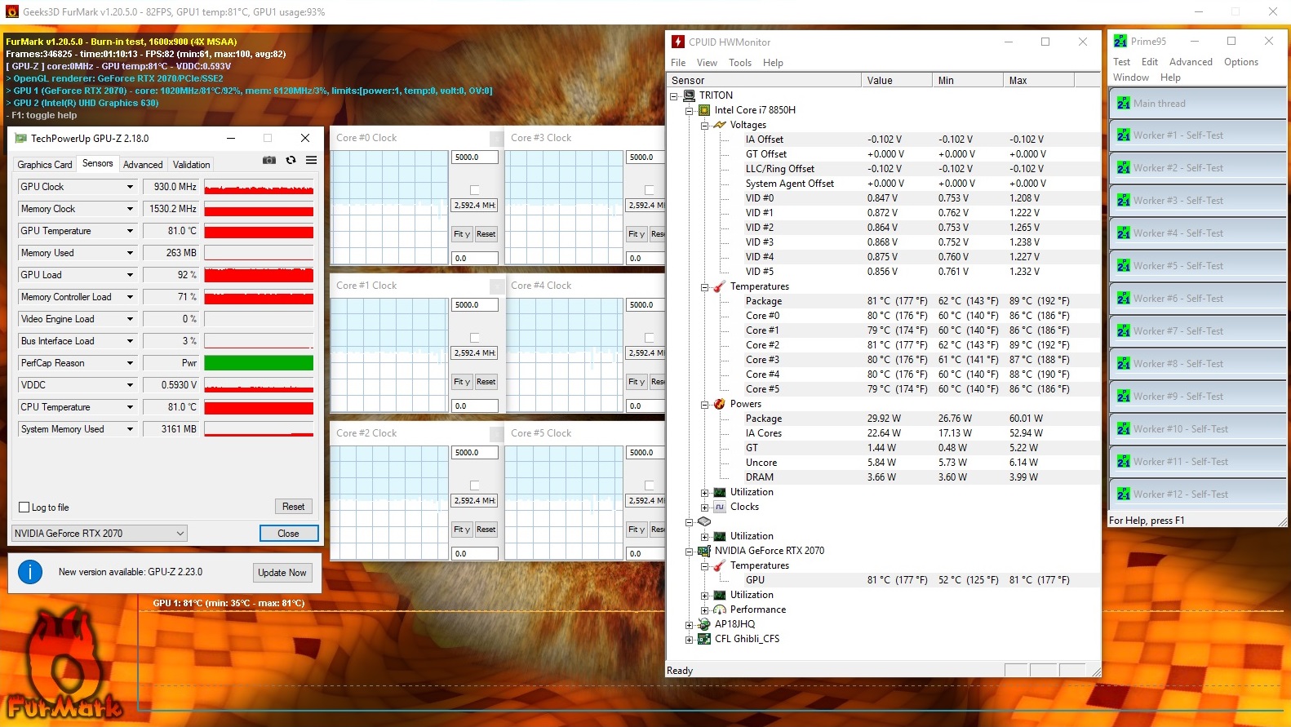Toggle the checkbox in Core #2 Clock window
Viewport: 1291px width, 727px height.
[x=475, y=485]
